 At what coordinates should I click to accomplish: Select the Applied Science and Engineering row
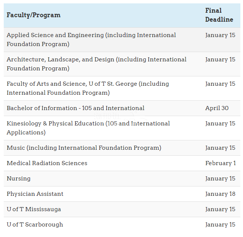click(91, 39)
